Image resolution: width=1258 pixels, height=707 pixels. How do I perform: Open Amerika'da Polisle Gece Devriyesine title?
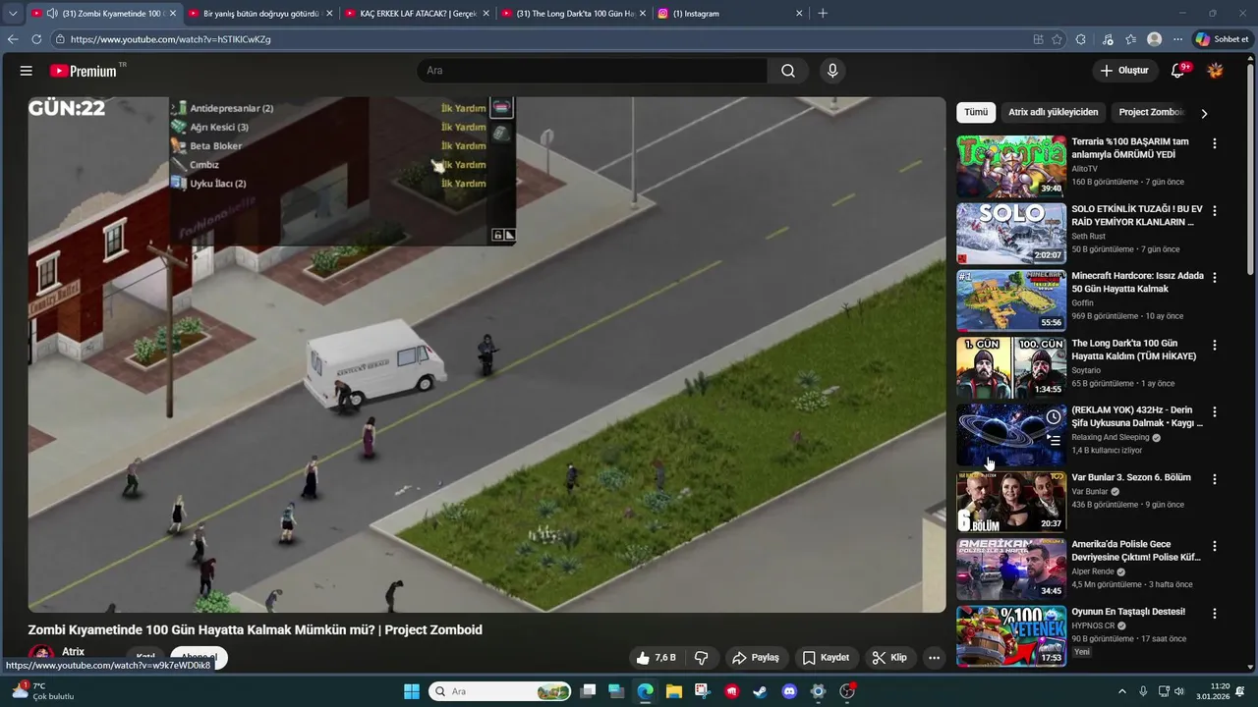[x=1136, y=551]
